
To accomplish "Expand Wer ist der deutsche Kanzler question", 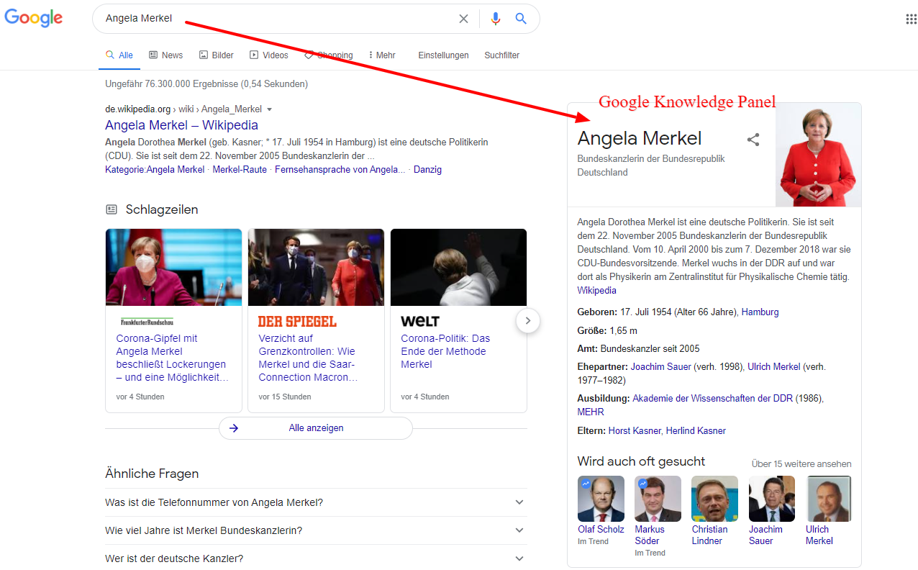I will 316,558.
